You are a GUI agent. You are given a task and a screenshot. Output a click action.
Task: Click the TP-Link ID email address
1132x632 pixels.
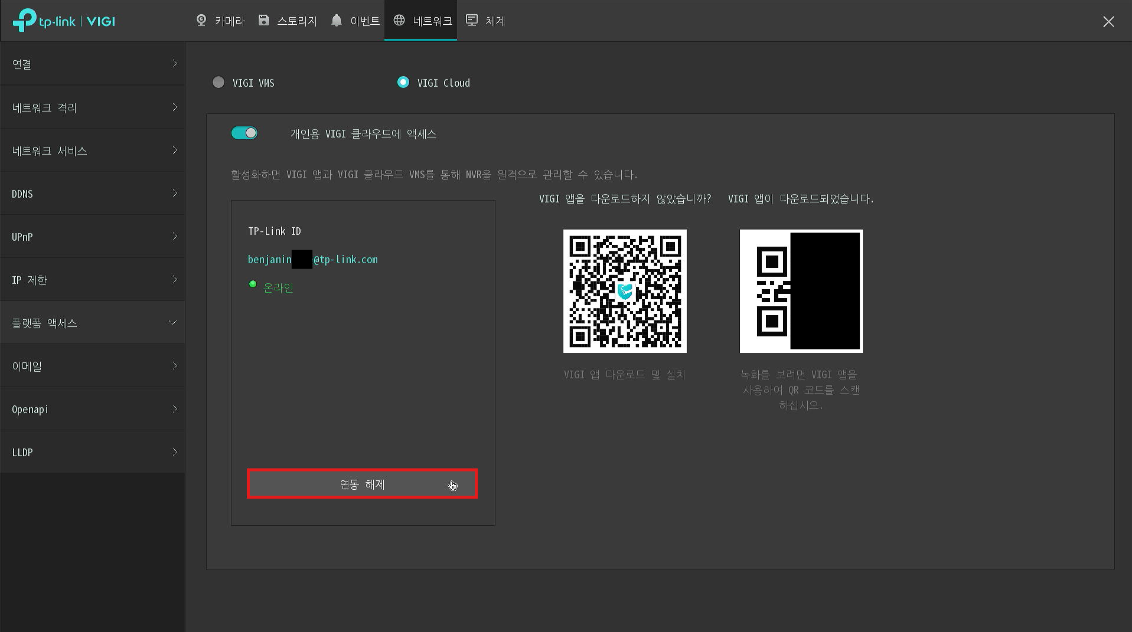(x=312, y=260)
